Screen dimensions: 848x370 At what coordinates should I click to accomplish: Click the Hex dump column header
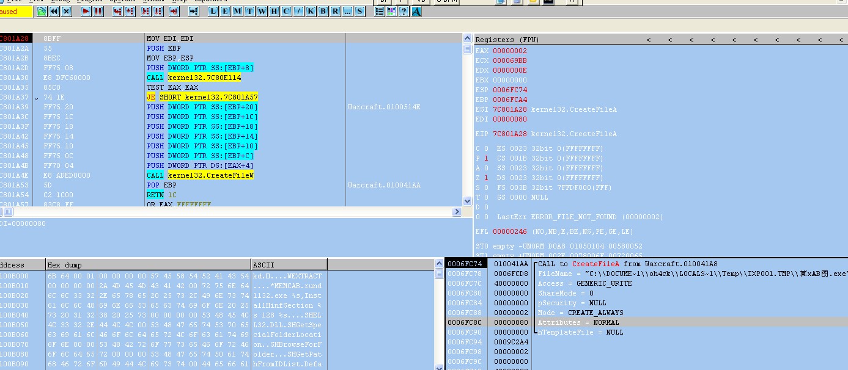tap(149, 265)
